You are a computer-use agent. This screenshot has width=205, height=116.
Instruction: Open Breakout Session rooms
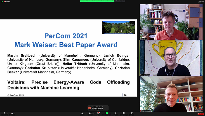124,114
